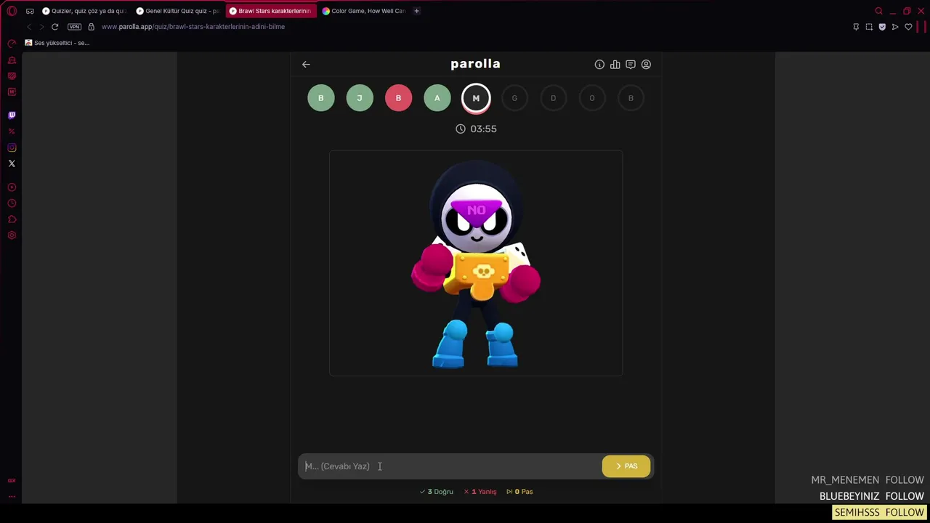Open GX Cleaner icon in sidebar

(x=12, y=60)
